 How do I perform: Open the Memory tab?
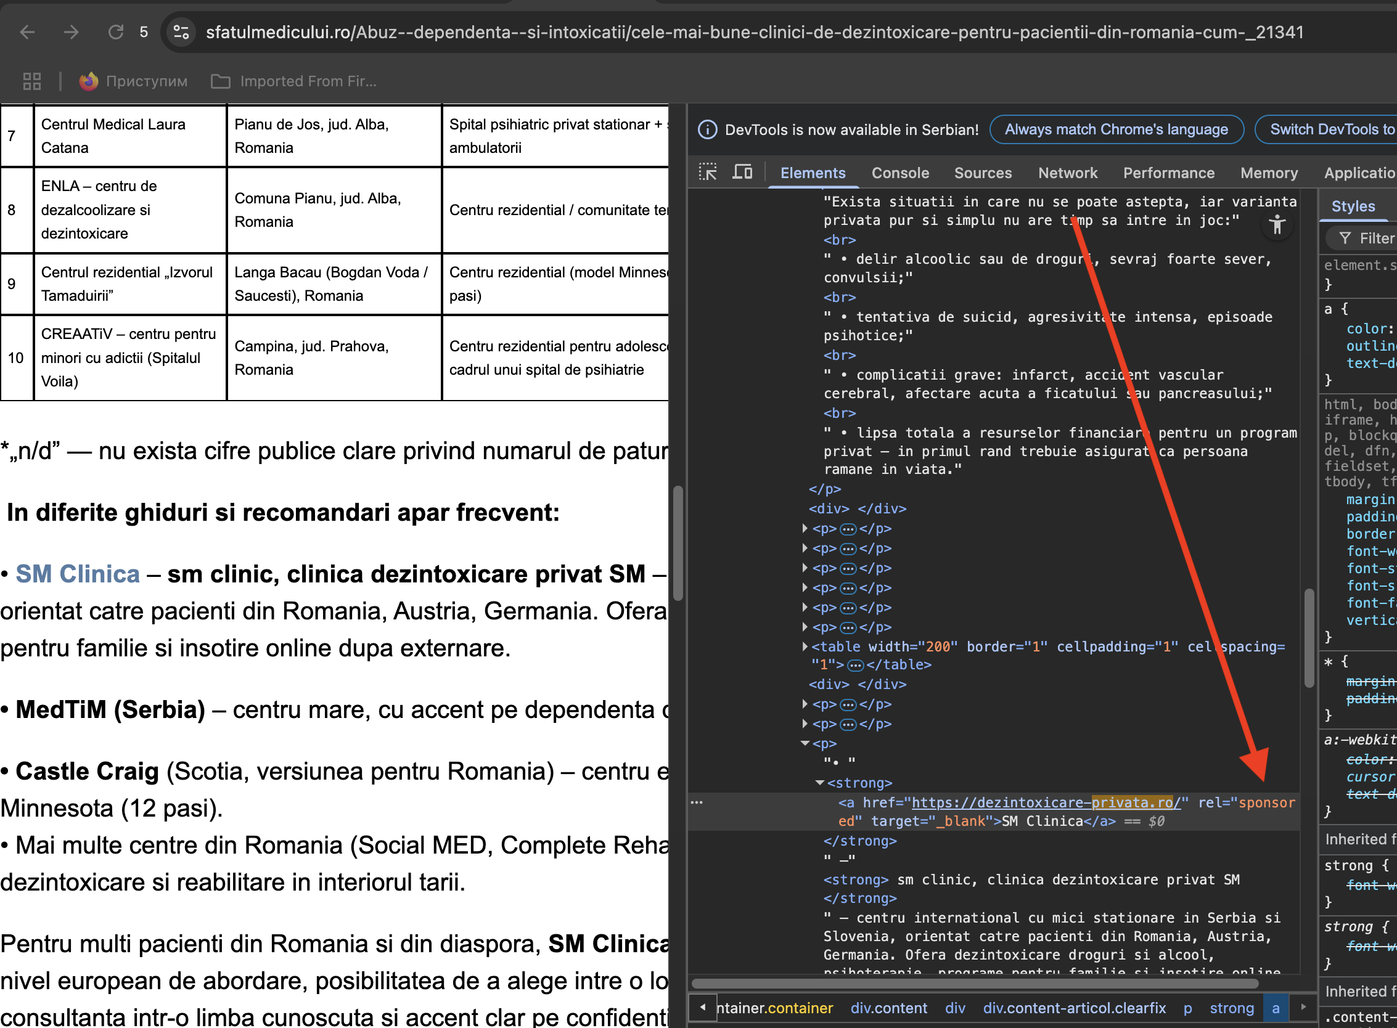click(x=1269, y=173)
